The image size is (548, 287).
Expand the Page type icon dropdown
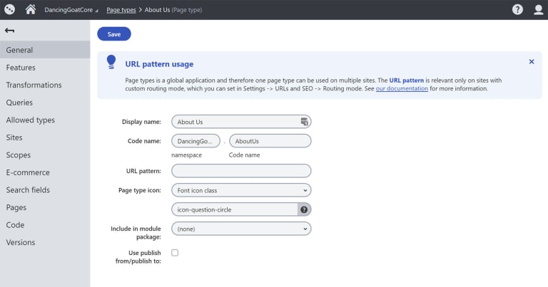[241, 190]
